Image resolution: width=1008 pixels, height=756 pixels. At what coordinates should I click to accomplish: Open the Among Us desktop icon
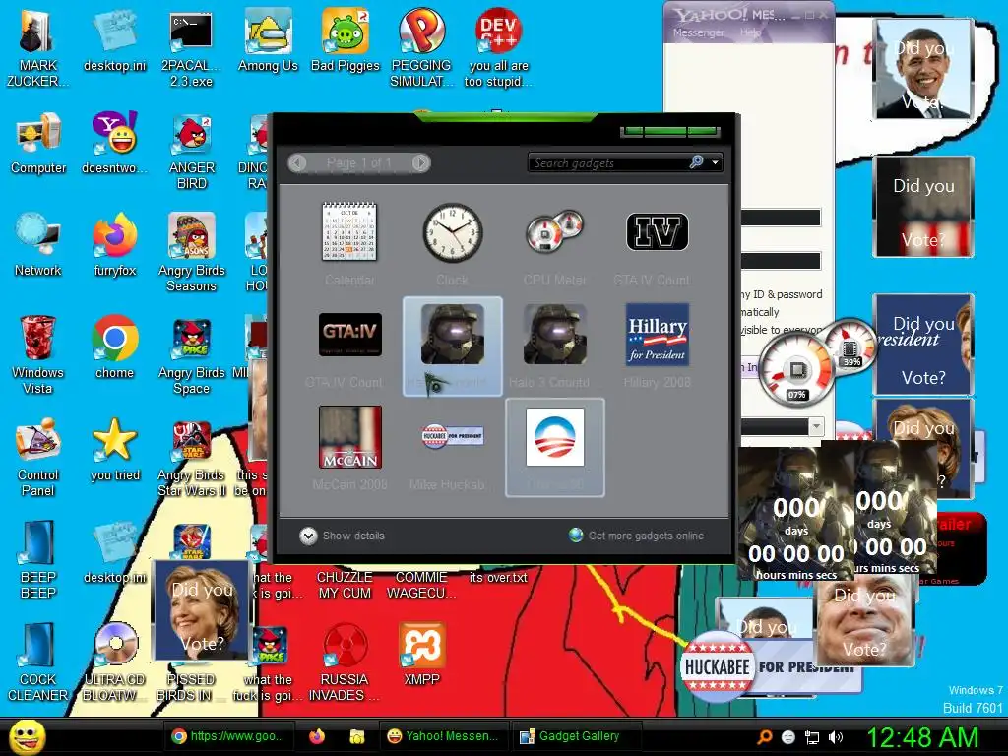pyautogui.click(x=268, y=39)
